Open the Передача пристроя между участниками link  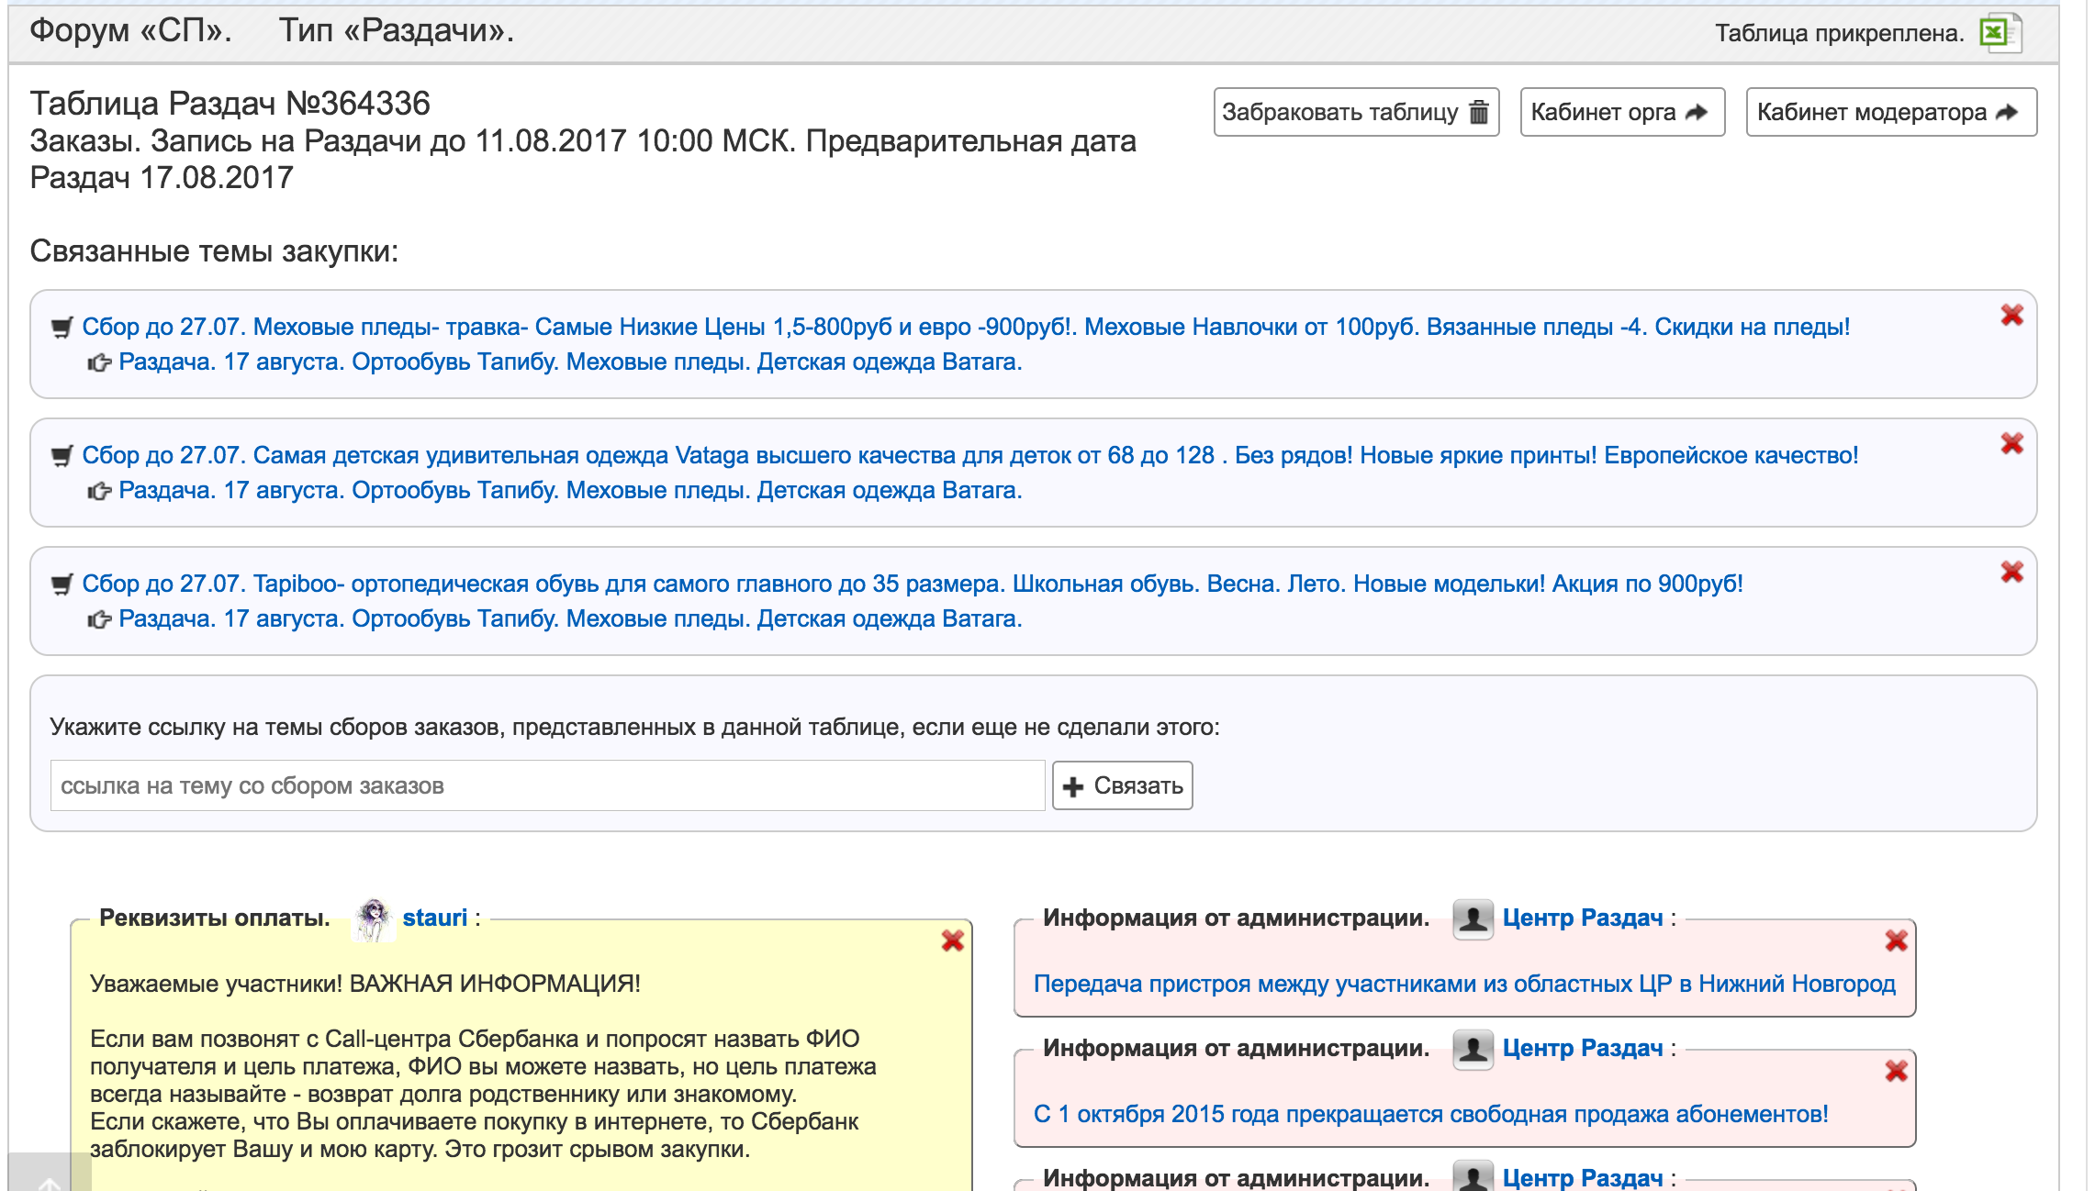coord(1463,984)
